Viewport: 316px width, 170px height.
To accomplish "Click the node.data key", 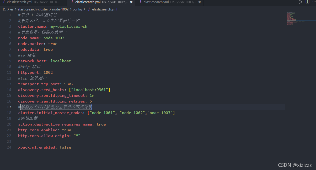I will pyautogui.click(x=29, y=49).
